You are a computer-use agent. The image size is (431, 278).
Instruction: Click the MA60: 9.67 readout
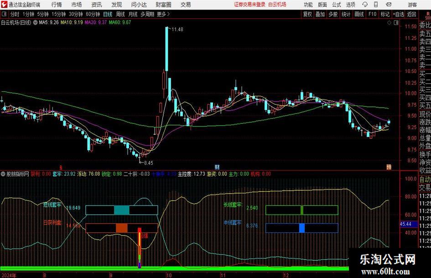[120, 22]
